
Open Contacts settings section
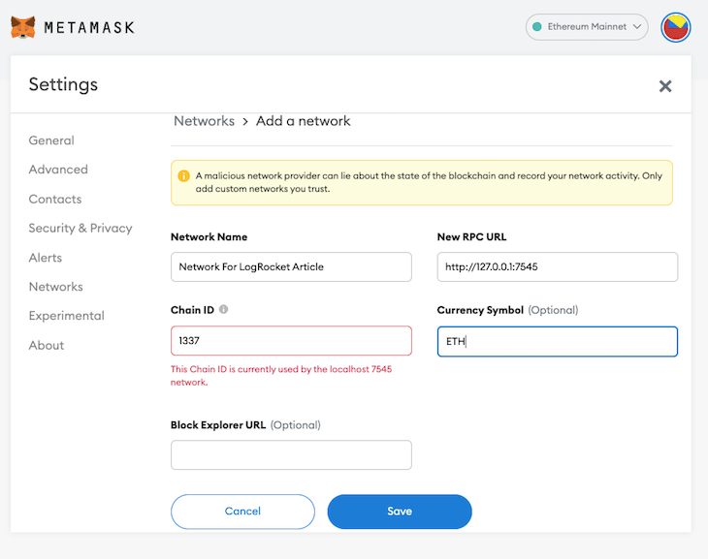(x=55, y=199)
